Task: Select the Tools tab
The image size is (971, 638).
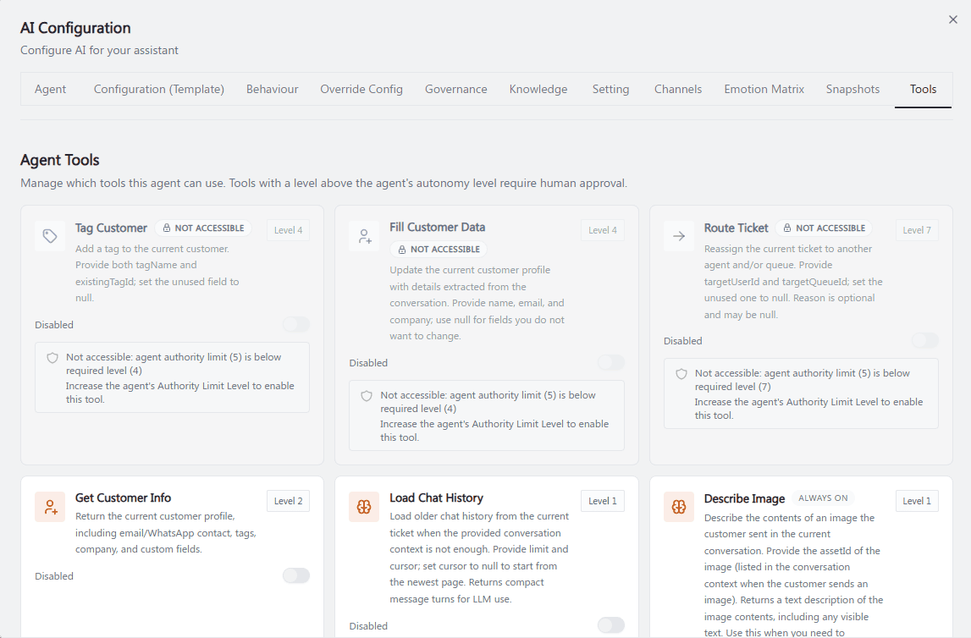Action: (x=923, y=89)
